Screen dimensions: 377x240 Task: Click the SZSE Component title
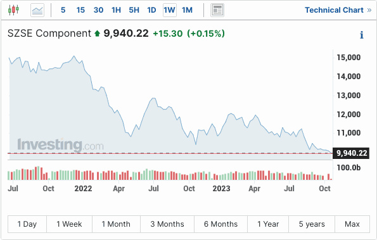coord(49,34)
